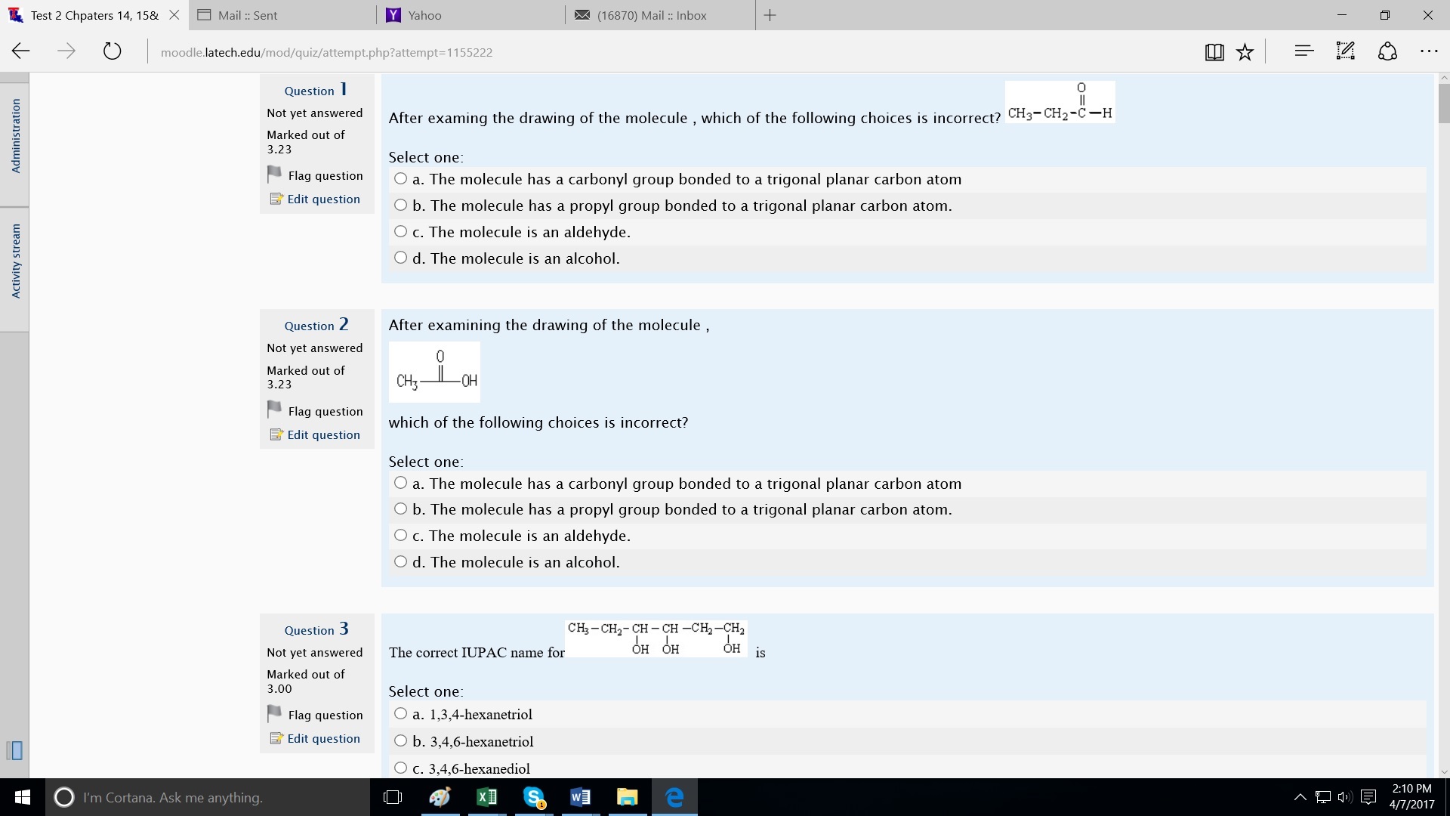Click the volume tray icon
Image resolution: width=1450 pixels, height=816 pixels.
coord(1345,797)
